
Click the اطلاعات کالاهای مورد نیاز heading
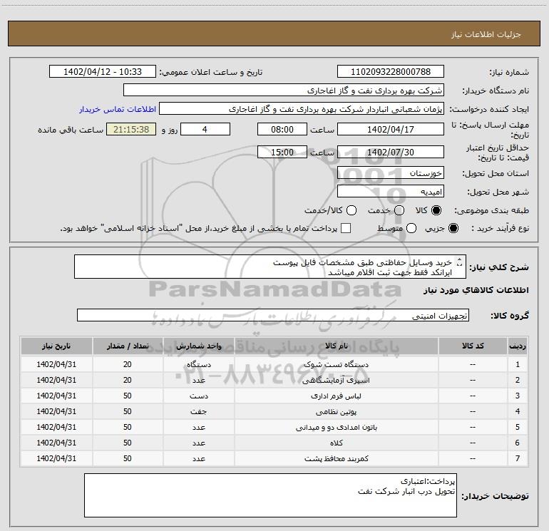point(476,290)
